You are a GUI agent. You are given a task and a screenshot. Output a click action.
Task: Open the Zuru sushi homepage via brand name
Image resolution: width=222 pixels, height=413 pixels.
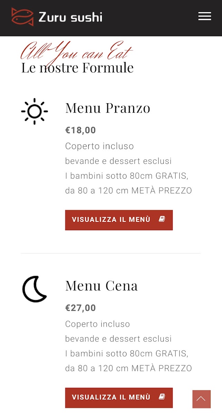click(70, 17)
